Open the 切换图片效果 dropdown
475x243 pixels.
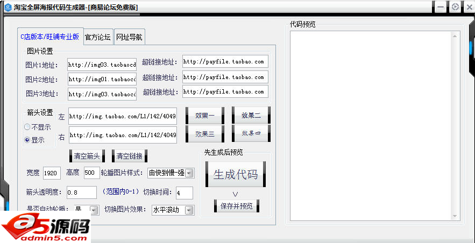click(x=189, y=210)
